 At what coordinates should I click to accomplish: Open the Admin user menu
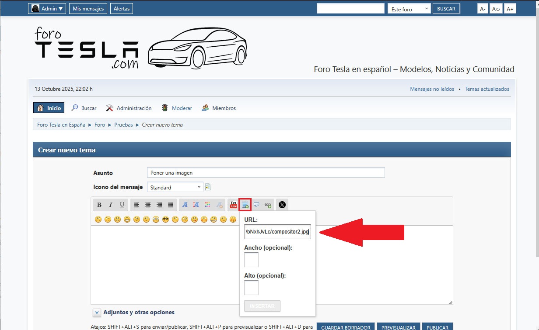(x=47, y=9)
